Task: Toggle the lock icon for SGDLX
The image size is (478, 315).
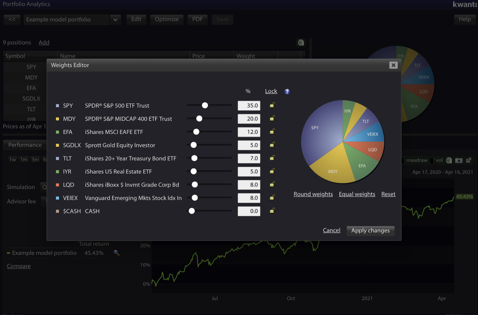Action: pos(272,145)
